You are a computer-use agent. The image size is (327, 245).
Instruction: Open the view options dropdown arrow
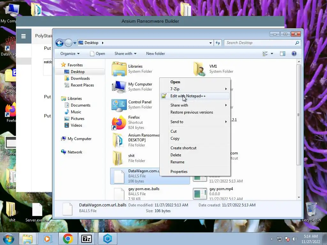[x=272, y=54]
